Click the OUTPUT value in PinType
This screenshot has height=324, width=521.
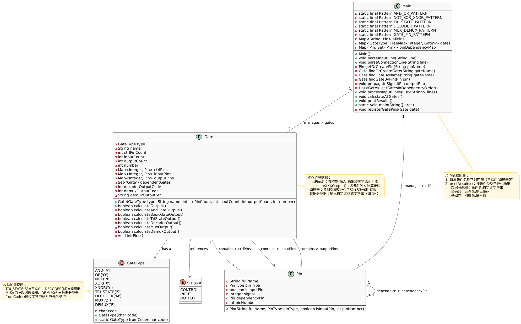click(x=188, y=298)
